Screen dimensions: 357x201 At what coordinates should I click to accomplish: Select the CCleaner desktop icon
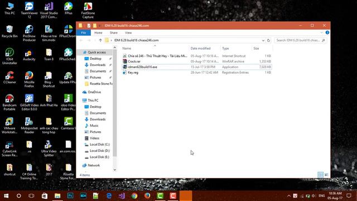pyautogui.click(x=9, y=78)
